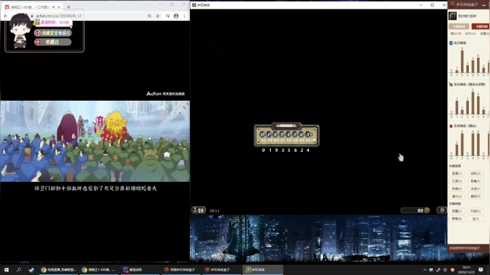Click the zoom magnifier icon in address bar
This screenshot has height=275, width=490.
149,16
